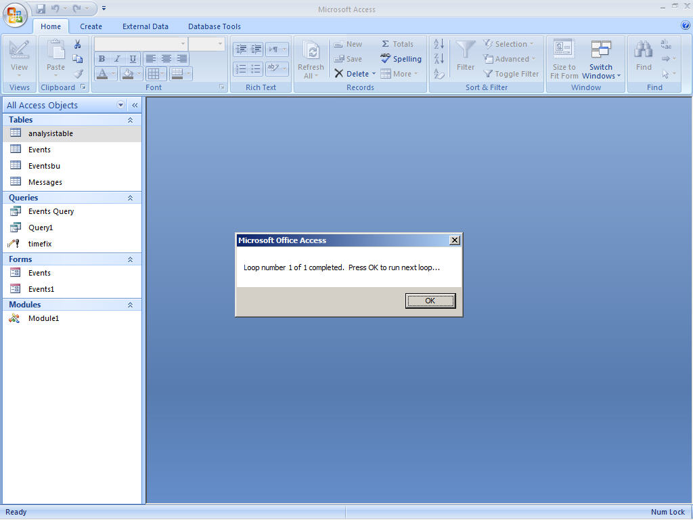The height and width of the screenshot is (520, 693).
Task: Open All Access Objects category dropdown
Action: (x=120, y=105)
